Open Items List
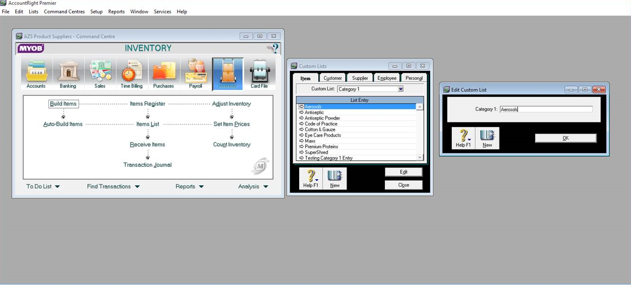This screenshot has height=285, width=631. [x=148, y=124]
